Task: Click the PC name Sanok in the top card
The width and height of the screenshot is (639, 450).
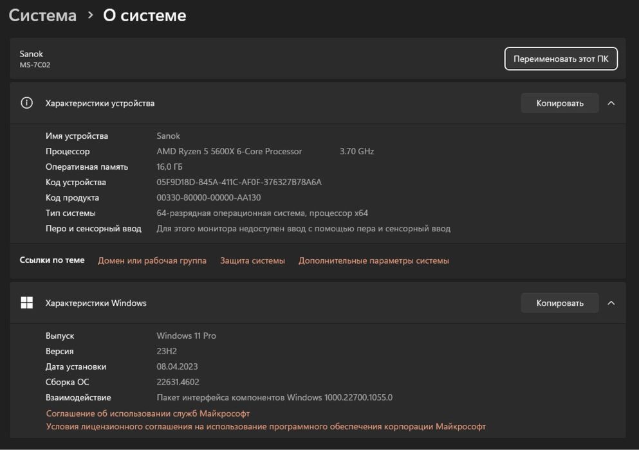Action: coord(31,54)
